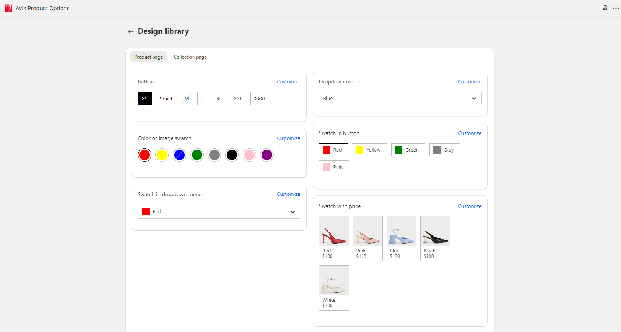Click the back arrow beside Design library
The width and height of the screenshot is (621, 332).
[x=131, y=31]
